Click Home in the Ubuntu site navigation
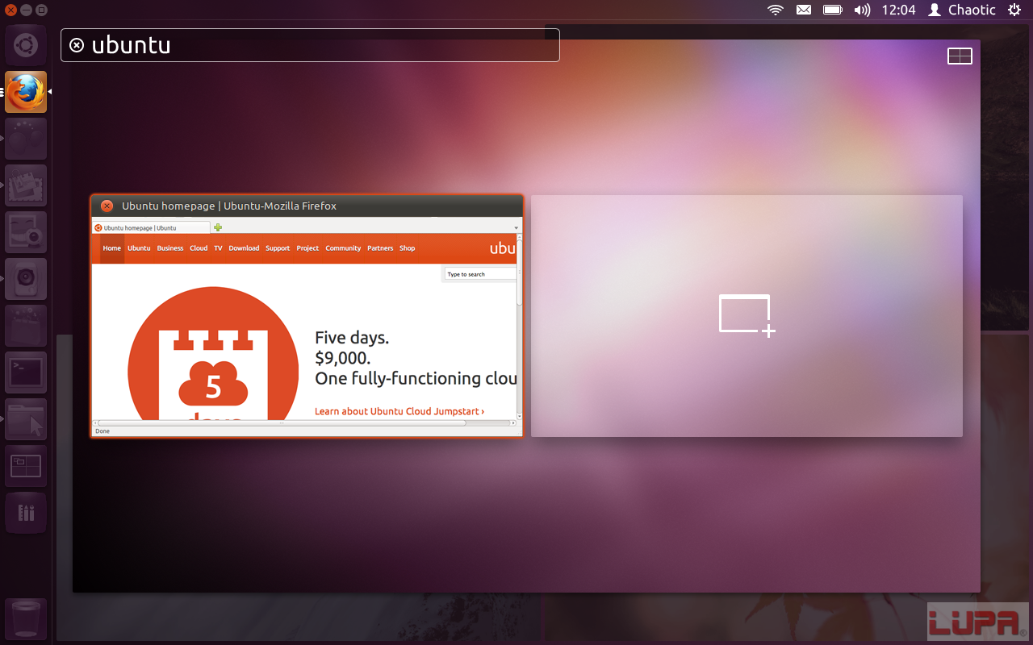1033x645 pixels. [112, 248]
